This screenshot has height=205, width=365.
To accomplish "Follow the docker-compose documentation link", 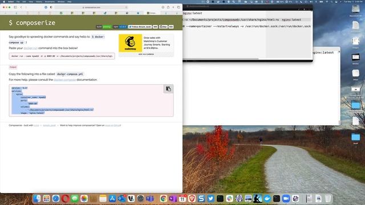I will click(x=64, y=80).
